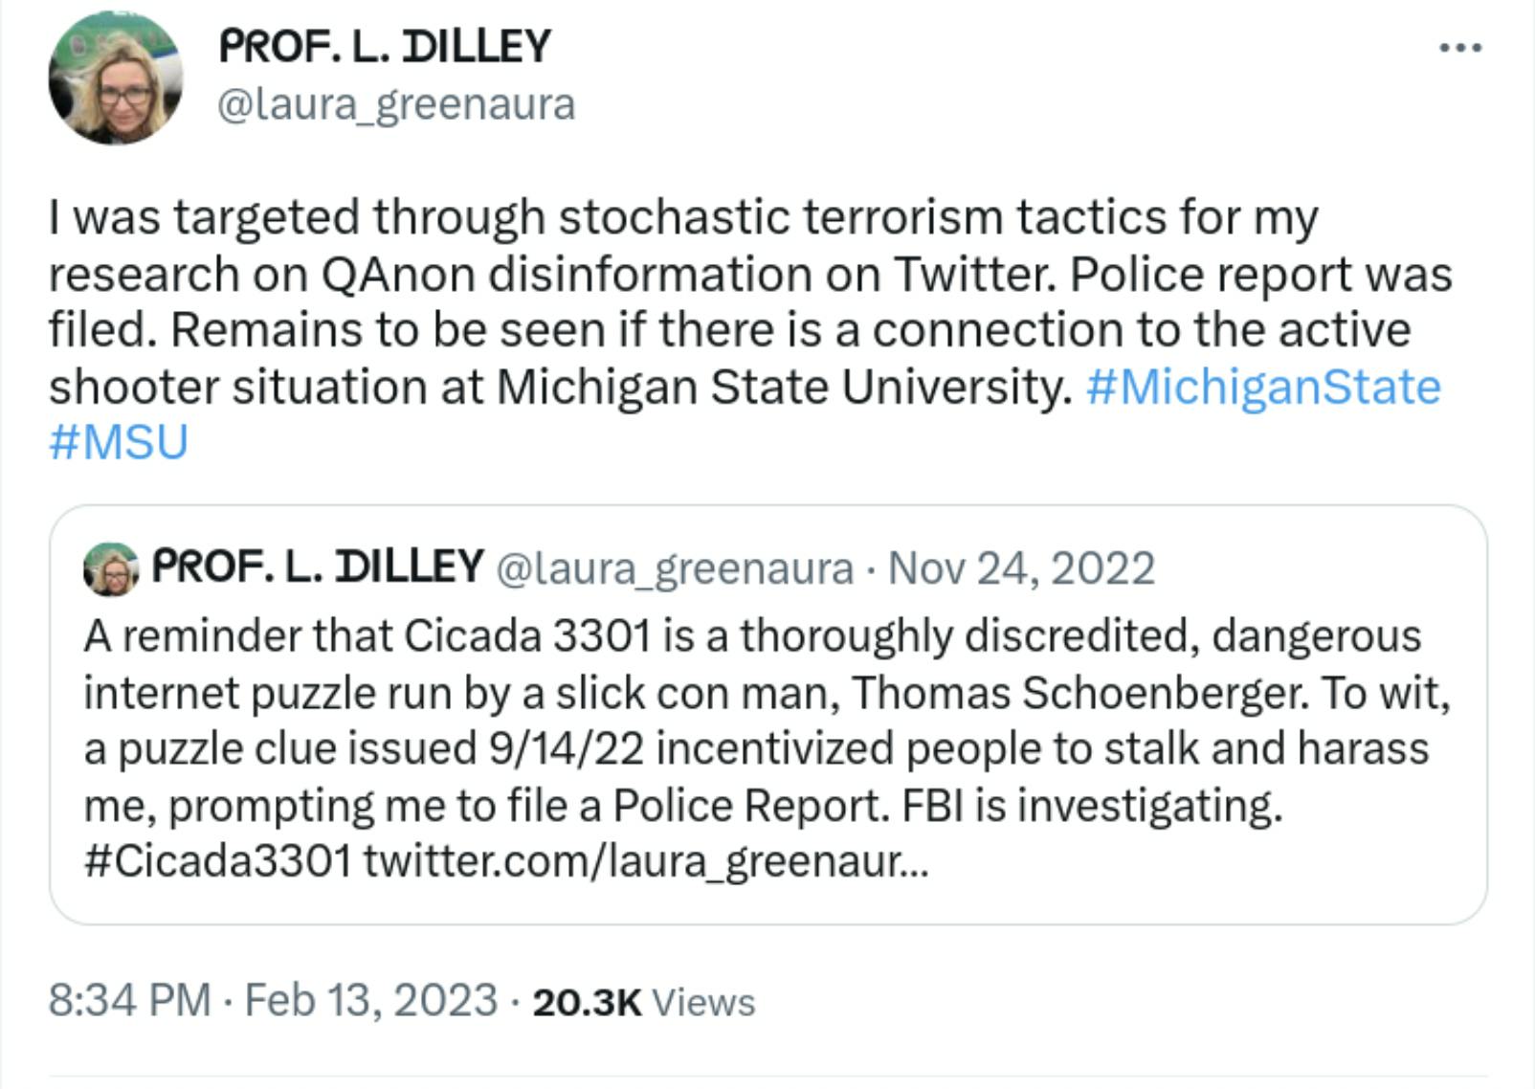This screenshot has width=1535, height=1089.
Task: Open the tweet author's large profile photo
Action: click(115, 78)
